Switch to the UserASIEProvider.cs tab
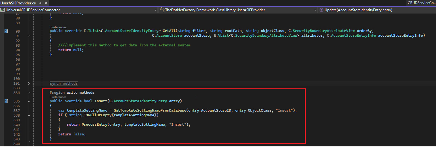The width and height of the screenshot is (436, 147). click(18, 3)
